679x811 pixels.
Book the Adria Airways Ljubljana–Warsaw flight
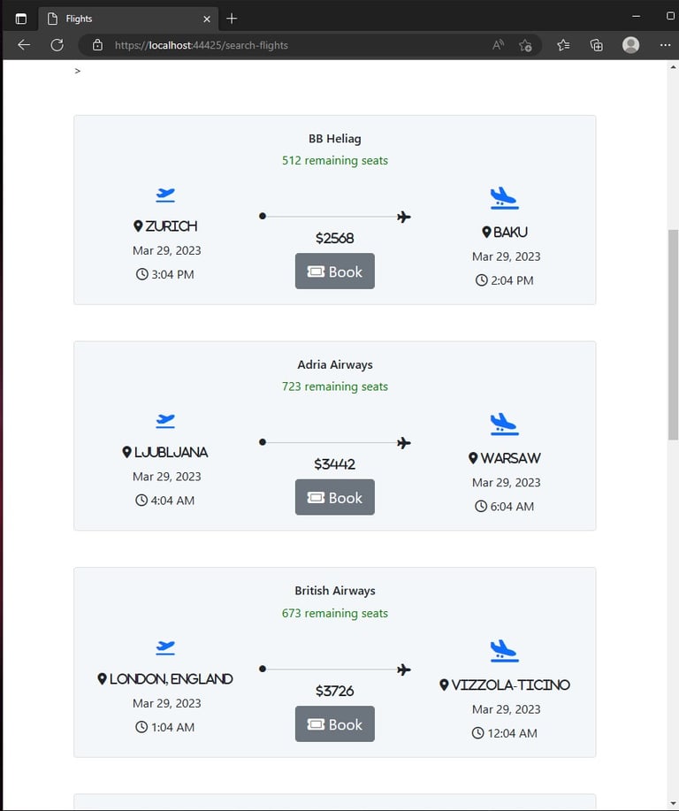[x=334, y=497]
